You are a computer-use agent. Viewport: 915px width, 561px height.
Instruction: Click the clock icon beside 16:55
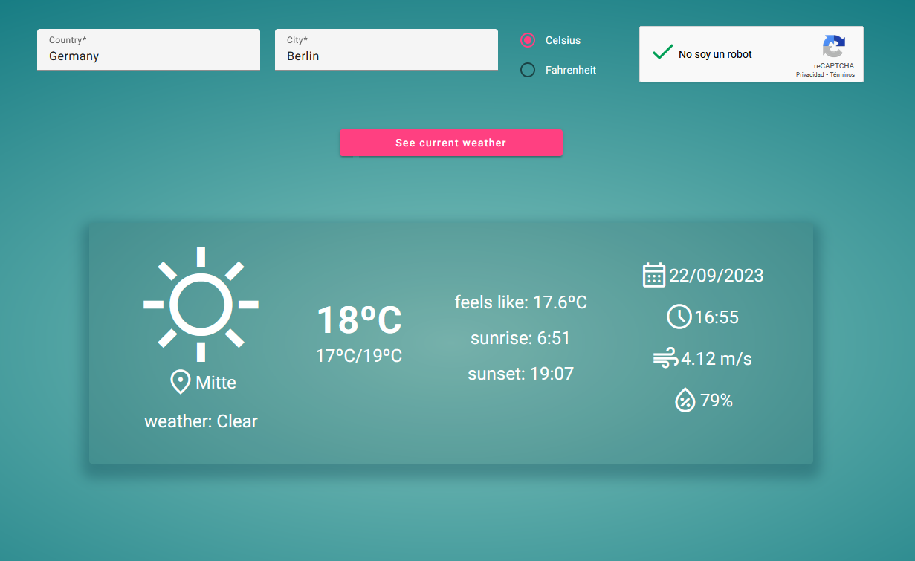point(679,317)
